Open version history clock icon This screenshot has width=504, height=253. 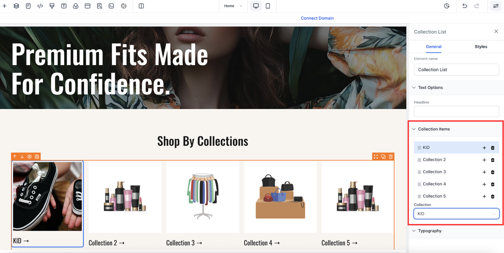click(x=447, y=6)
